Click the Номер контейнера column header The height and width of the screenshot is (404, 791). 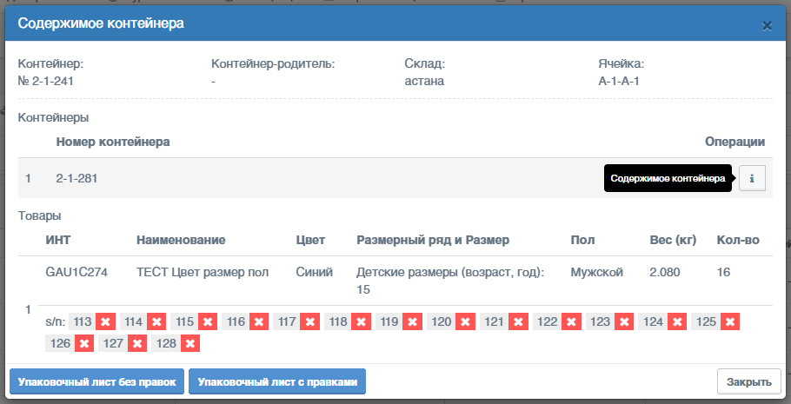113,142
